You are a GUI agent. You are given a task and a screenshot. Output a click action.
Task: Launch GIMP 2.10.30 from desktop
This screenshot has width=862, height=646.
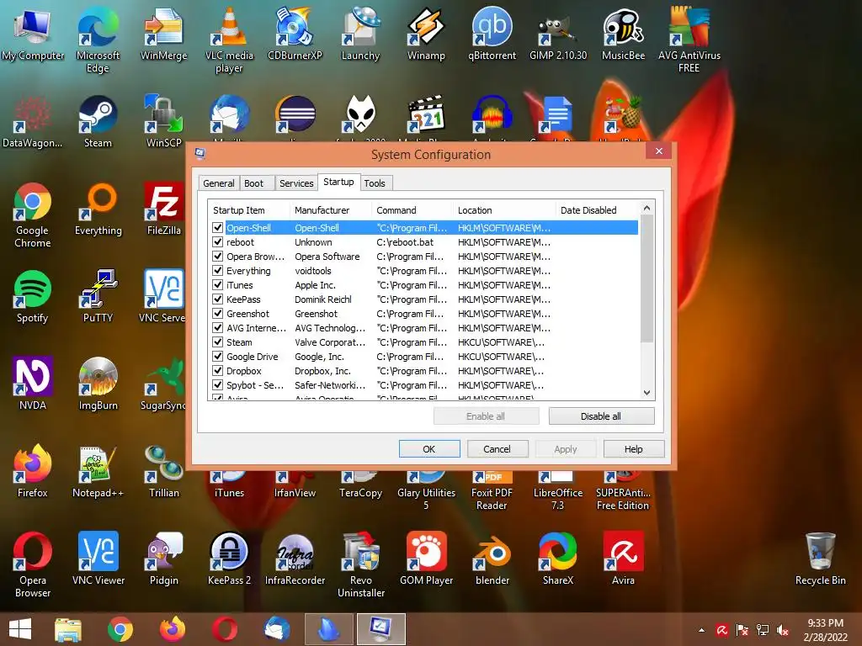point(558,33)
